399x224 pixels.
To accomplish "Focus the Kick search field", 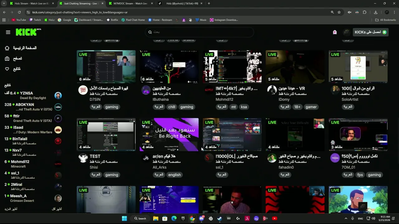I will pyautogui.click(x=199, y=32).
